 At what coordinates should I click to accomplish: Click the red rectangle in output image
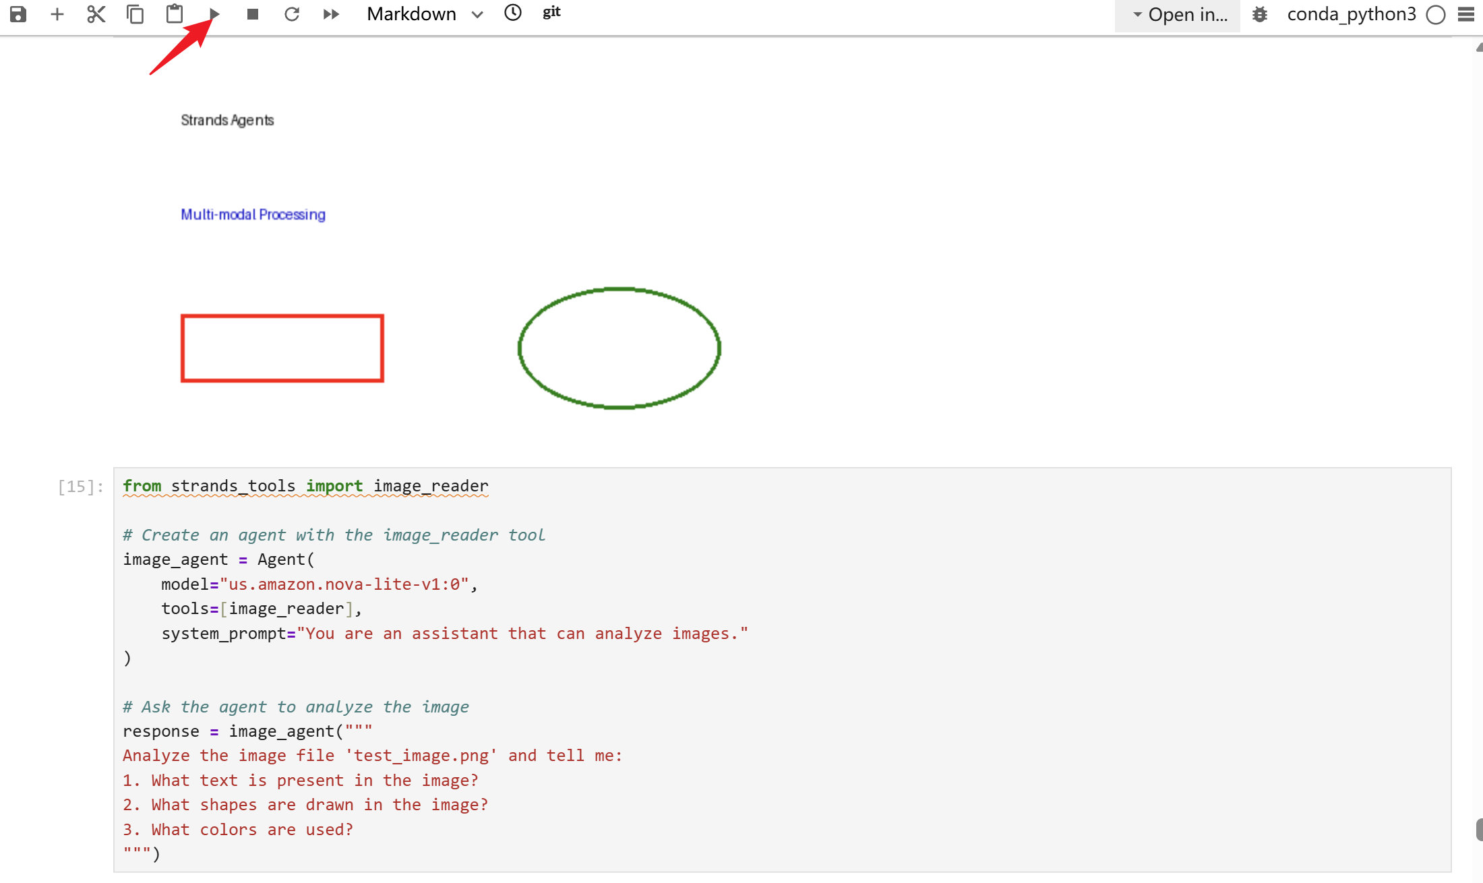282,348
